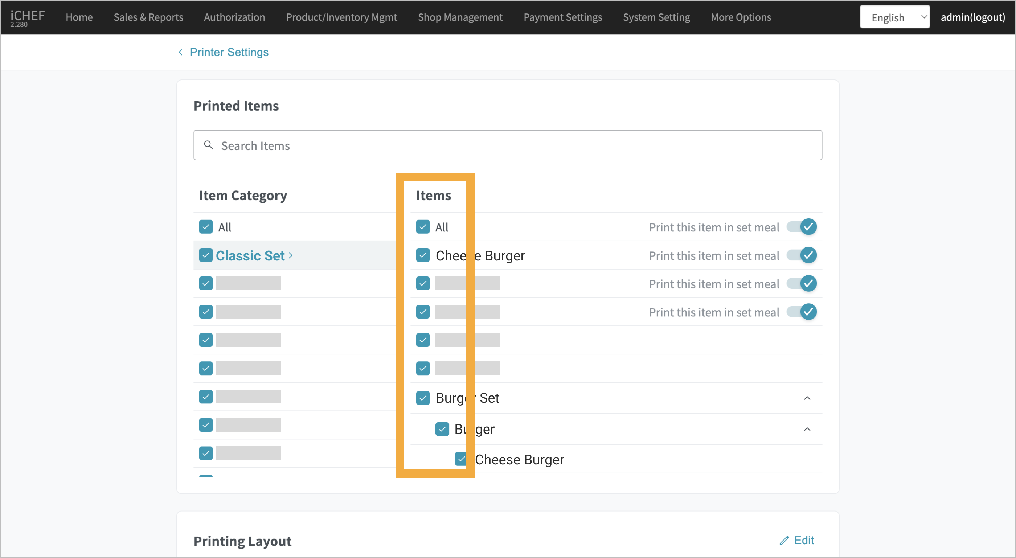Click the pencil Edit icon for Printing Layout
1016x558 pixels.
click(784, 540)
